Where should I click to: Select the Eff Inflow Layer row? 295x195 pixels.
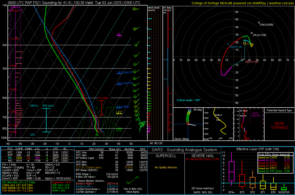[x=111, y=158]
